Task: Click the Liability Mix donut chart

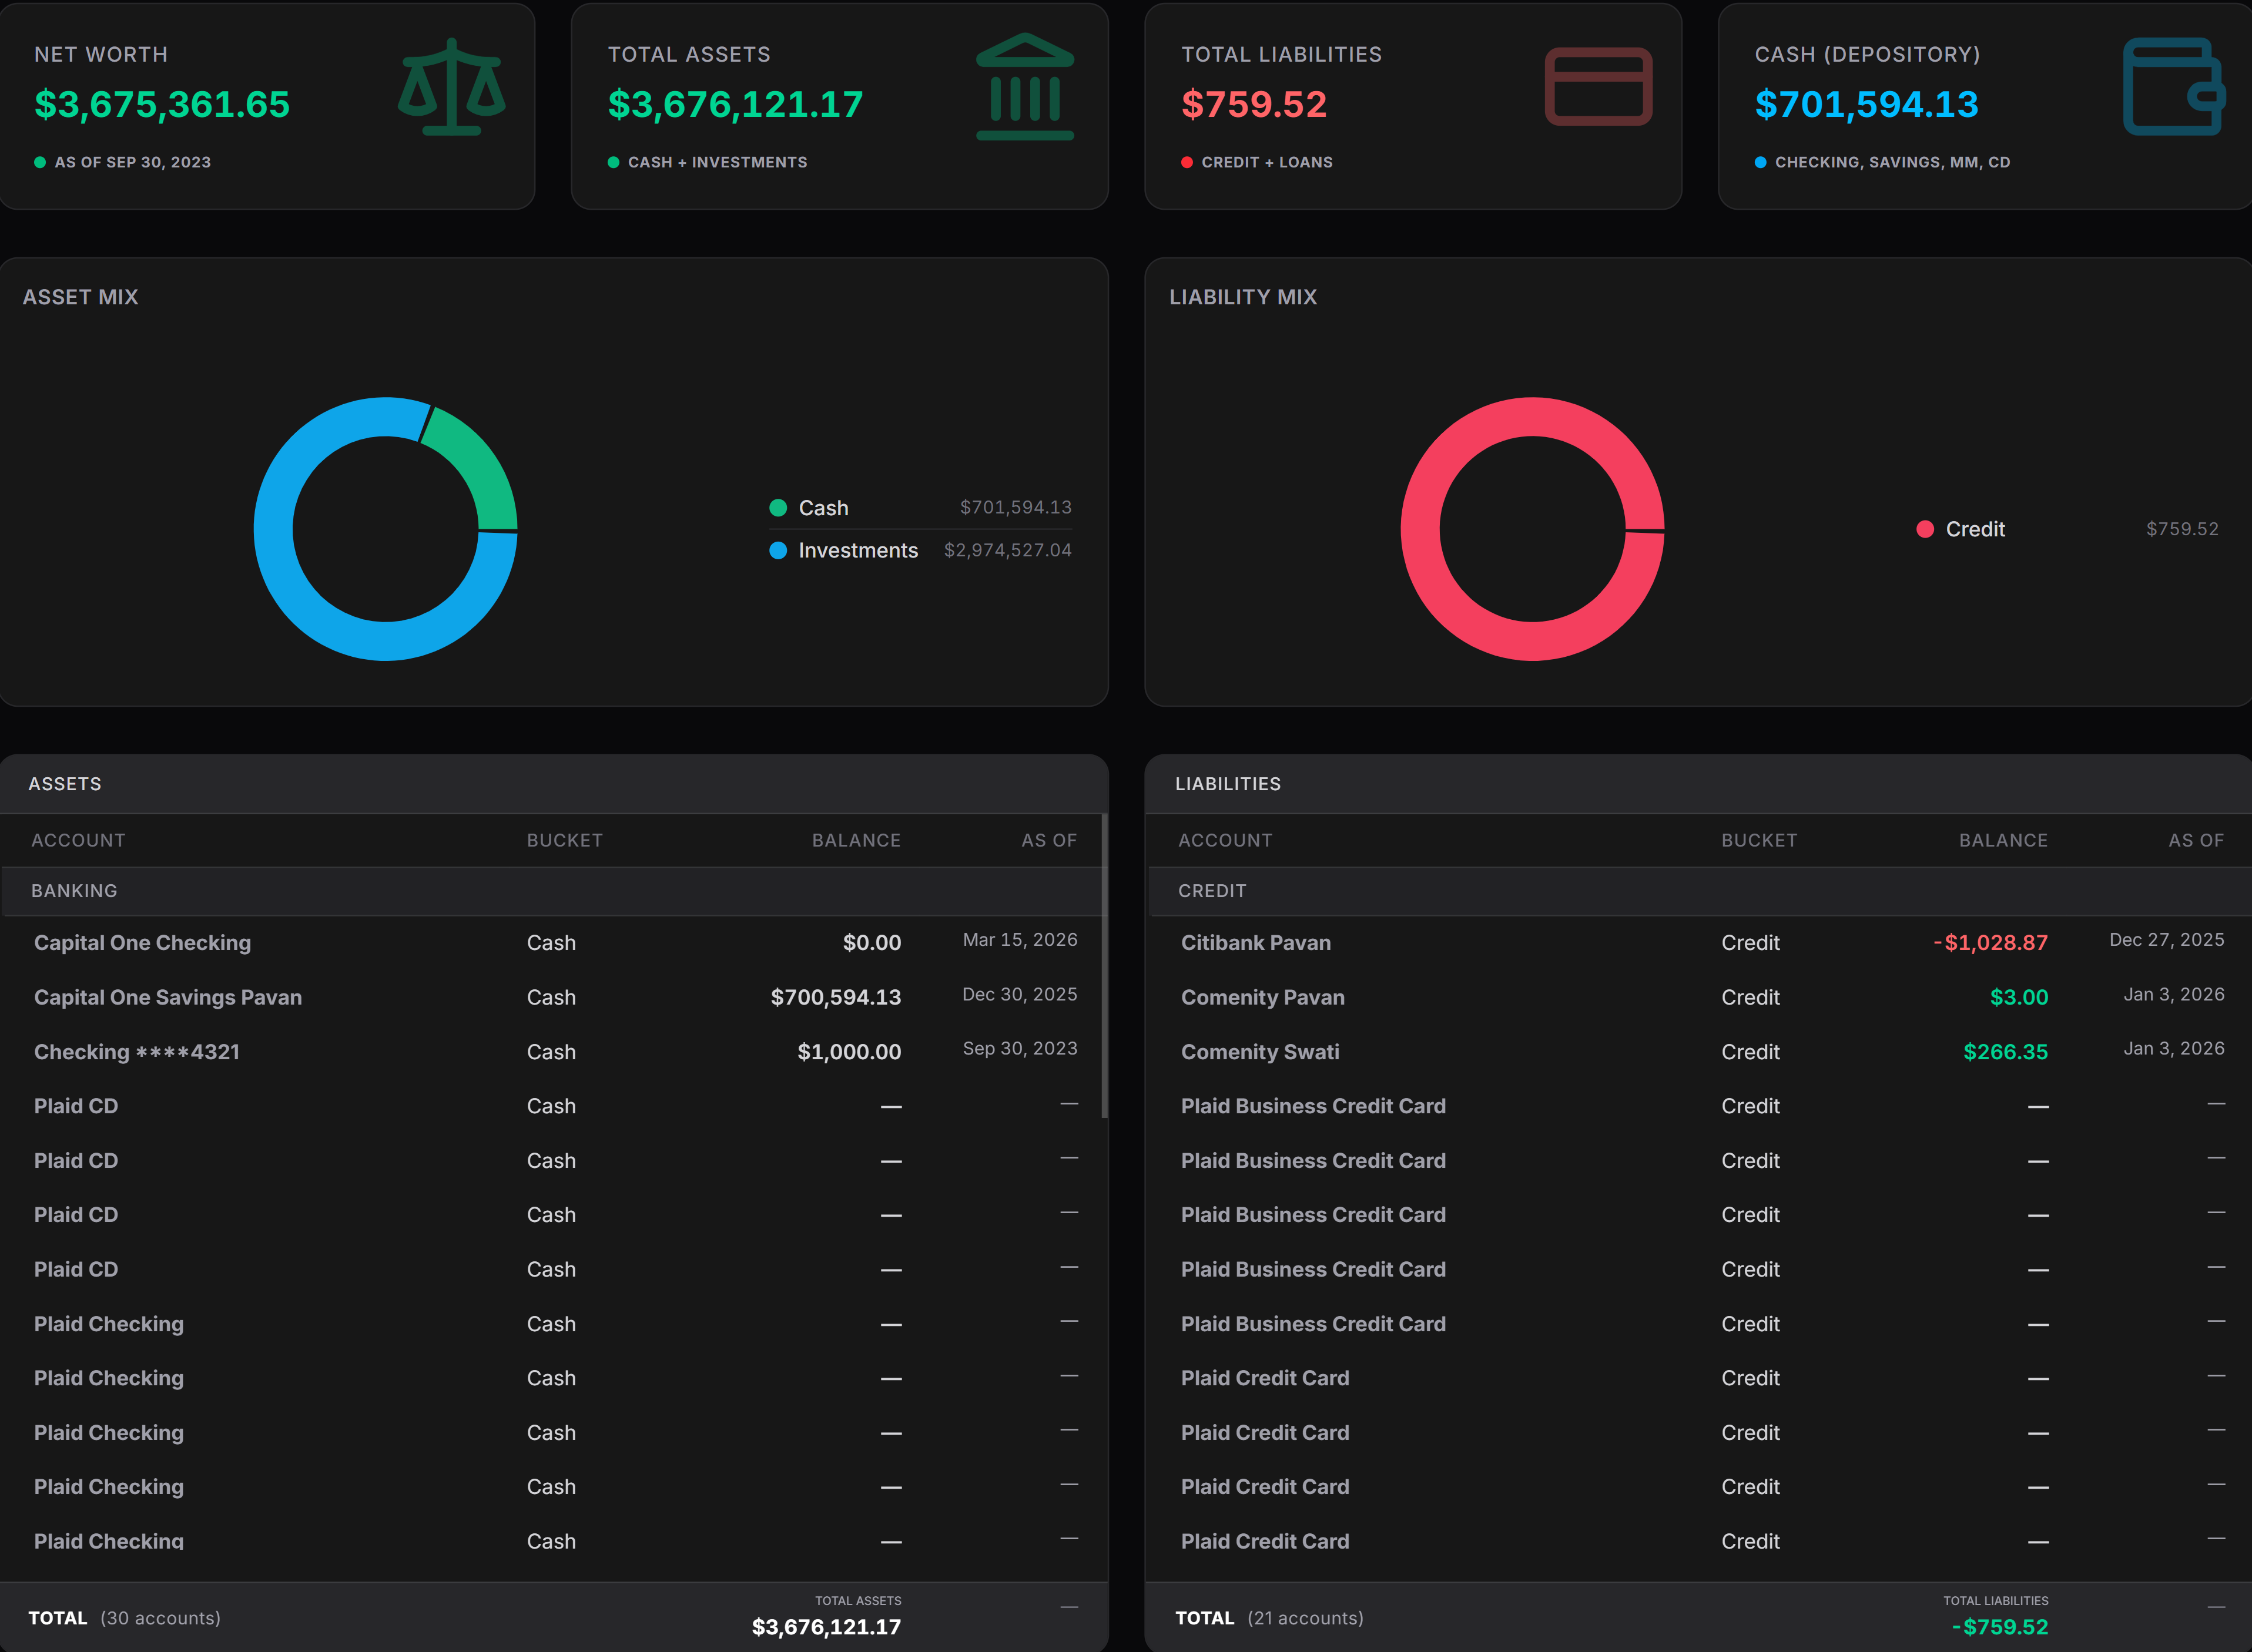Action: click(x=1533, y=529)
